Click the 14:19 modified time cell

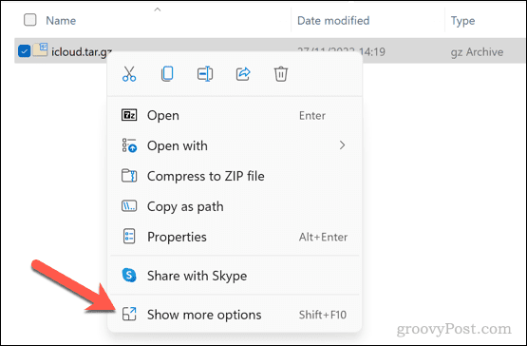pyautogui.click(x=371, y=52)
